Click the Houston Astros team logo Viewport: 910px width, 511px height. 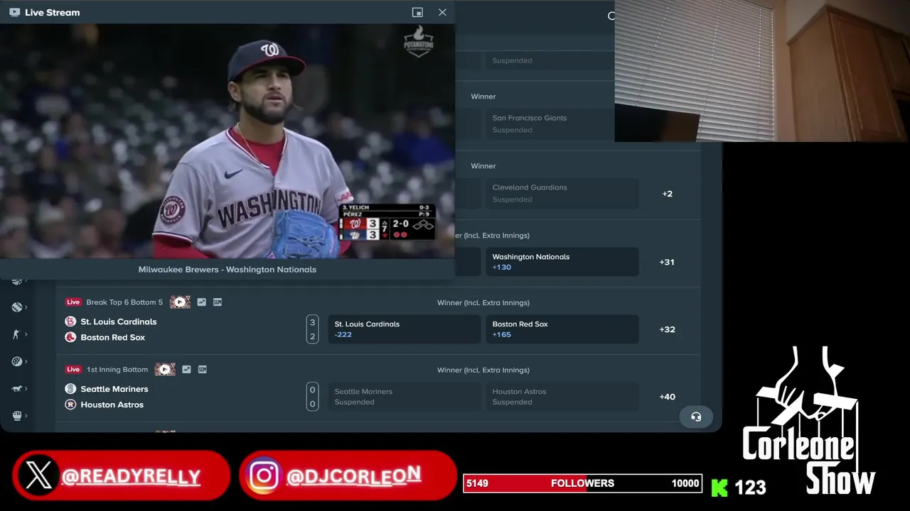coord(70,405)
